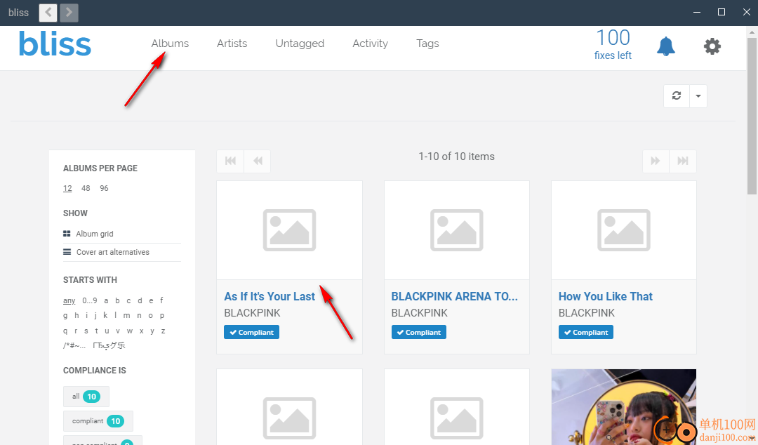Filter albums starting with symbols /*#~...
Image resolution: width=758 pixels, height=445 pixels.
pyautogui.click(x=74, y=345)
